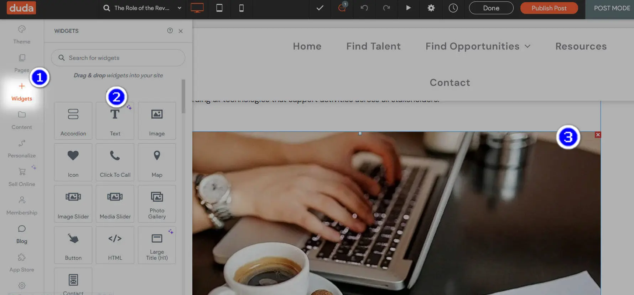This screenshot has height=295, width=634.
Task: Switch to mobile phone view
Action: [241, 8]
